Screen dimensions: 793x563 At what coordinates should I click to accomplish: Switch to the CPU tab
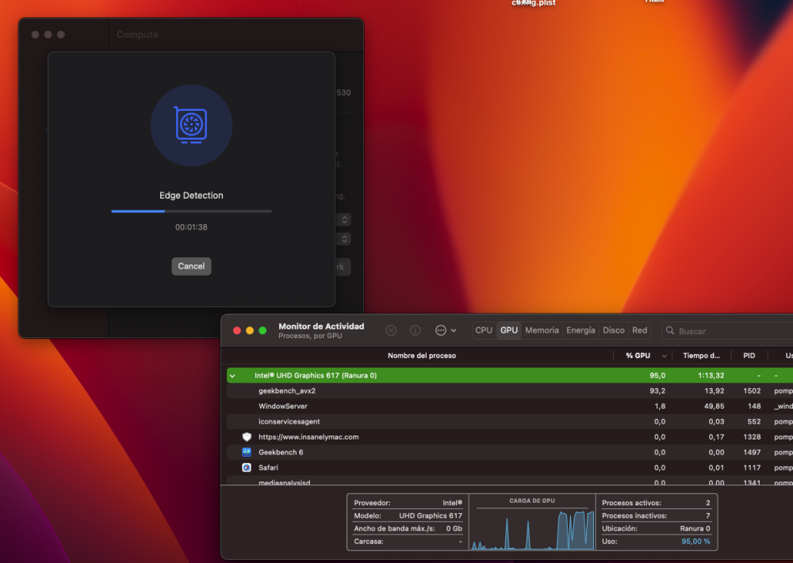point(484,330)
